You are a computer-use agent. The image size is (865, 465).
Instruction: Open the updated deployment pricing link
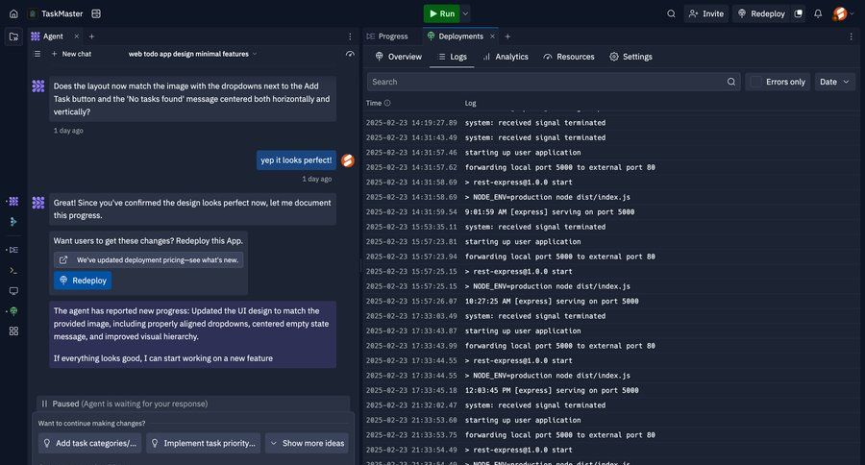click(x=148, y=259)
